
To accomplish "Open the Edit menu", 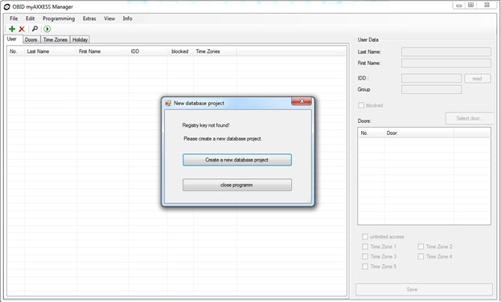I will [x=30, y=18].
